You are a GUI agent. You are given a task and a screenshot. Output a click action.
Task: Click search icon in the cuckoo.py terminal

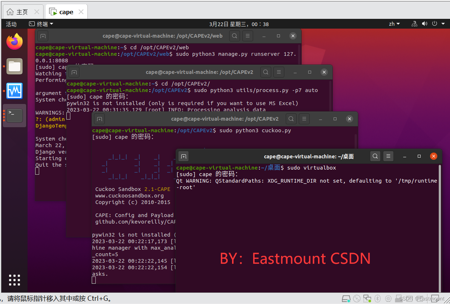(x=291, y=119)
